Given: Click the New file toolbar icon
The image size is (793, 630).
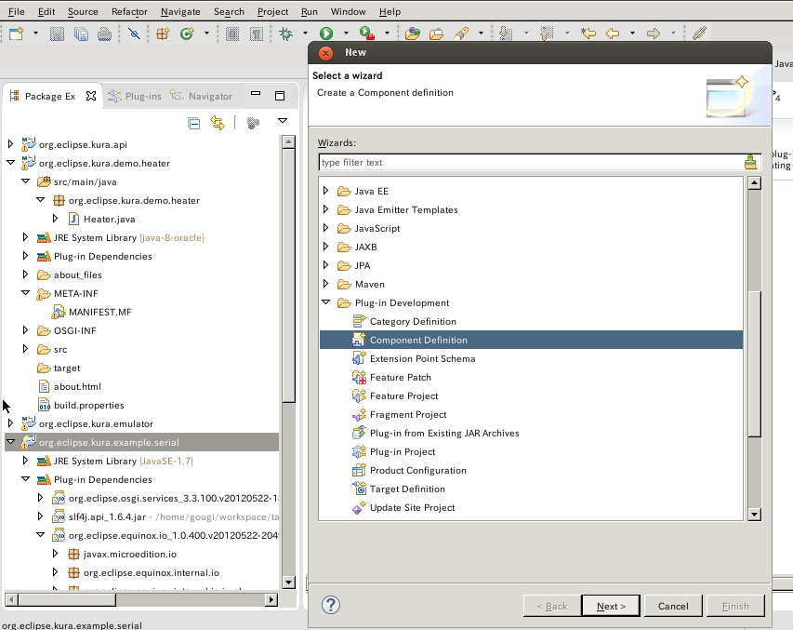Looking at the screenshot, I should tap(16, 34).
